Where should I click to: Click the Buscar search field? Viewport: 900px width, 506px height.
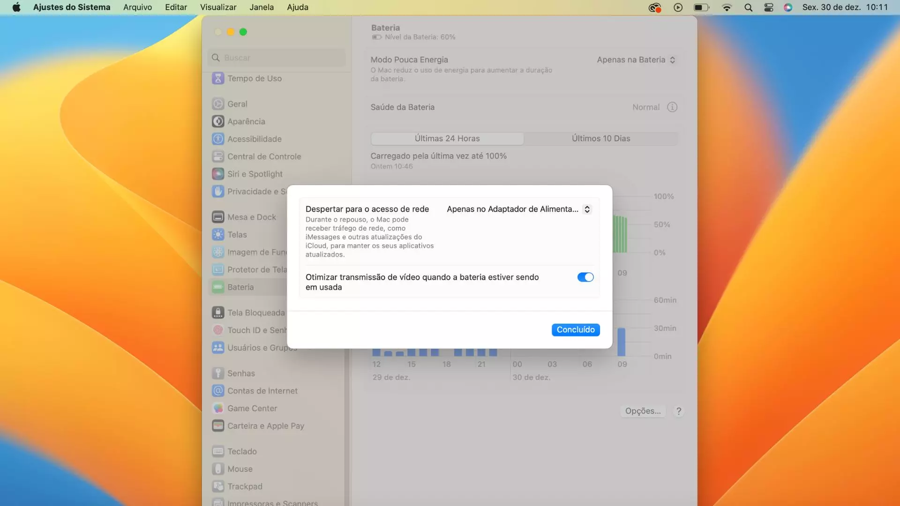[276, 57]
